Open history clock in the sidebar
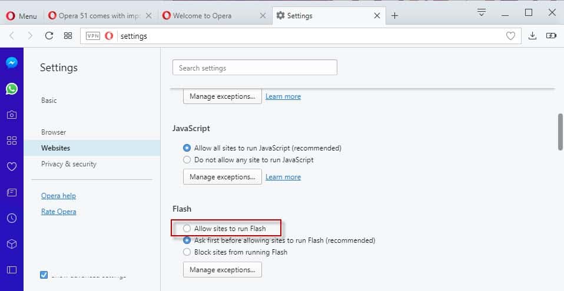Image resolution: width=564 pixels, height=291 pixels. (x=12, y=218)
